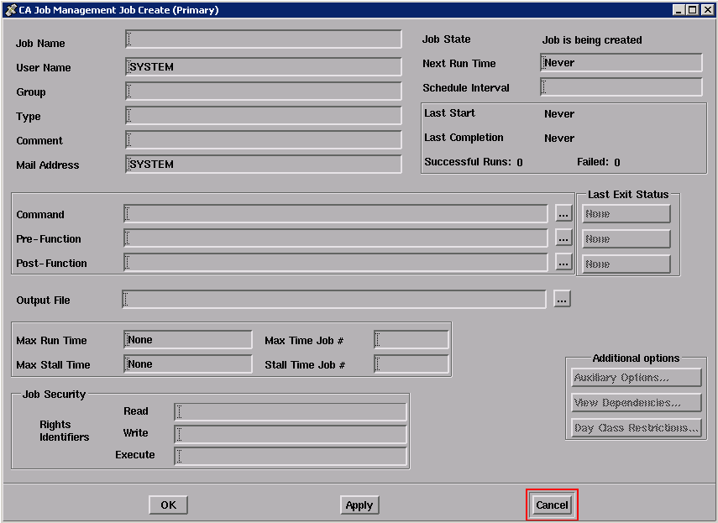Click the Apply button

[x=359, y=505]
